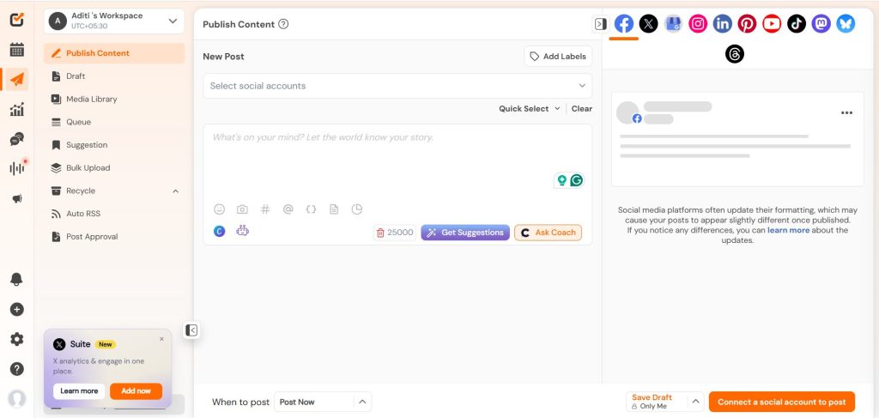Viewport: 879px width, 418px height.
Task: Click the user profile avatar icon
Action: click(x=17, y=398)
